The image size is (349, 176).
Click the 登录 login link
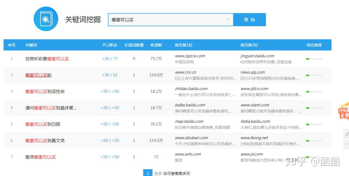pyautogui.click(x=158, y=173)
